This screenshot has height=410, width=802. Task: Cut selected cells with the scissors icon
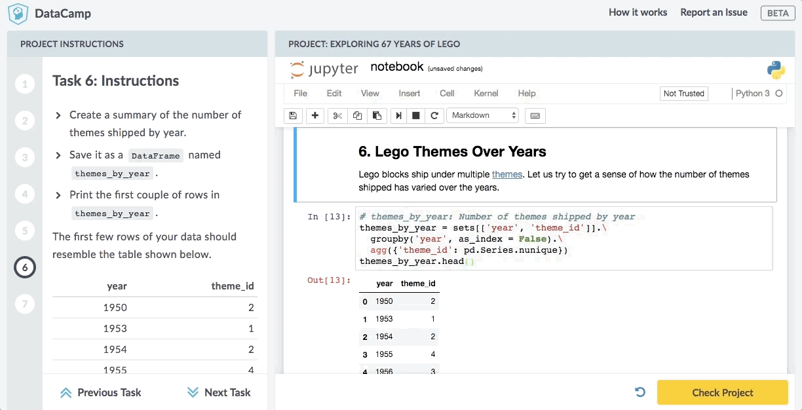coord(337,115)
